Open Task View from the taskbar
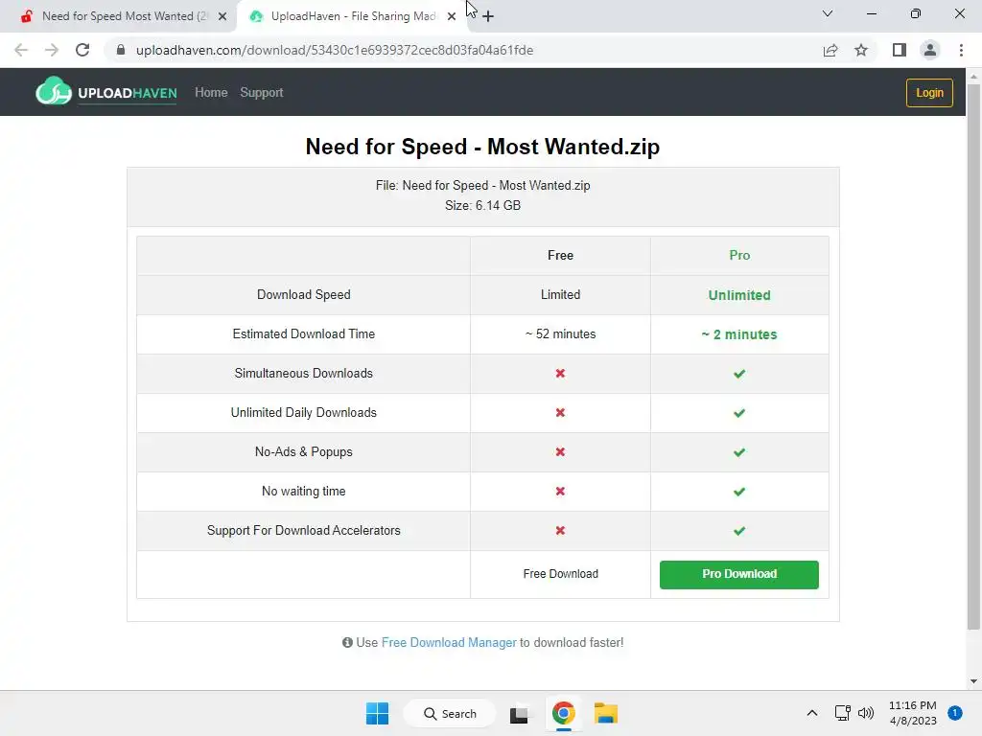This screenshot has width=982, height=736. pyautogui.click(x=519, y=714)
